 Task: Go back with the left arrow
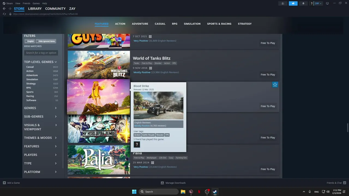tap(4, 9)
